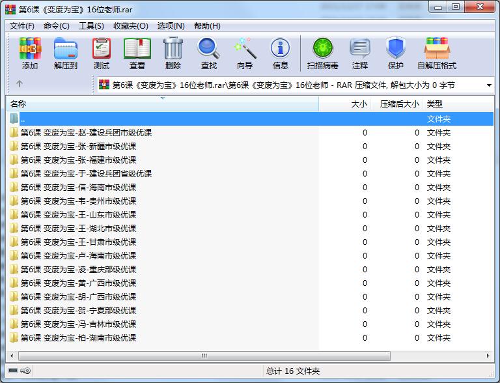Image resolution: width=500 pixels, height=383 pixels.
Task: Open the Find (查找) magnifier tool
Action: (208, 48)
